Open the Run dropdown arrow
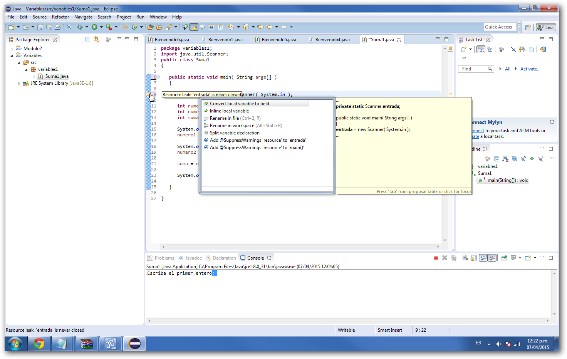Viewport: 567px width, 359px height. [101, 27]
